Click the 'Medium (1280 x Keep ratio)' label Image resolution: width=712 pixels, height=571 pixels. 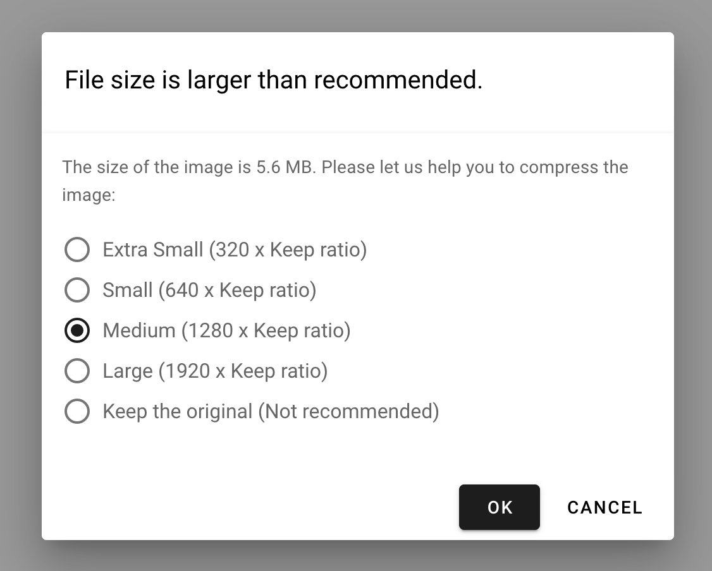pyautogui.click(x=226, y=330)
